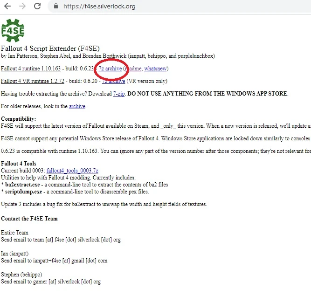Screen dimensions: 311x303
Task: Click the 'Entire Team' text
Action: point(14,233)
